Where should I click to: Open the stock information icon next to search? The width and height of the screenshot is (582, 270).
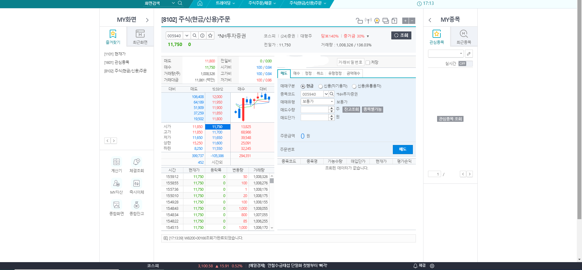tap(202, 35)
